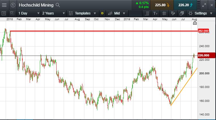Click the red horizontal resistance line
The width and height of the screenshot is (216, 120).
(104, 31)
